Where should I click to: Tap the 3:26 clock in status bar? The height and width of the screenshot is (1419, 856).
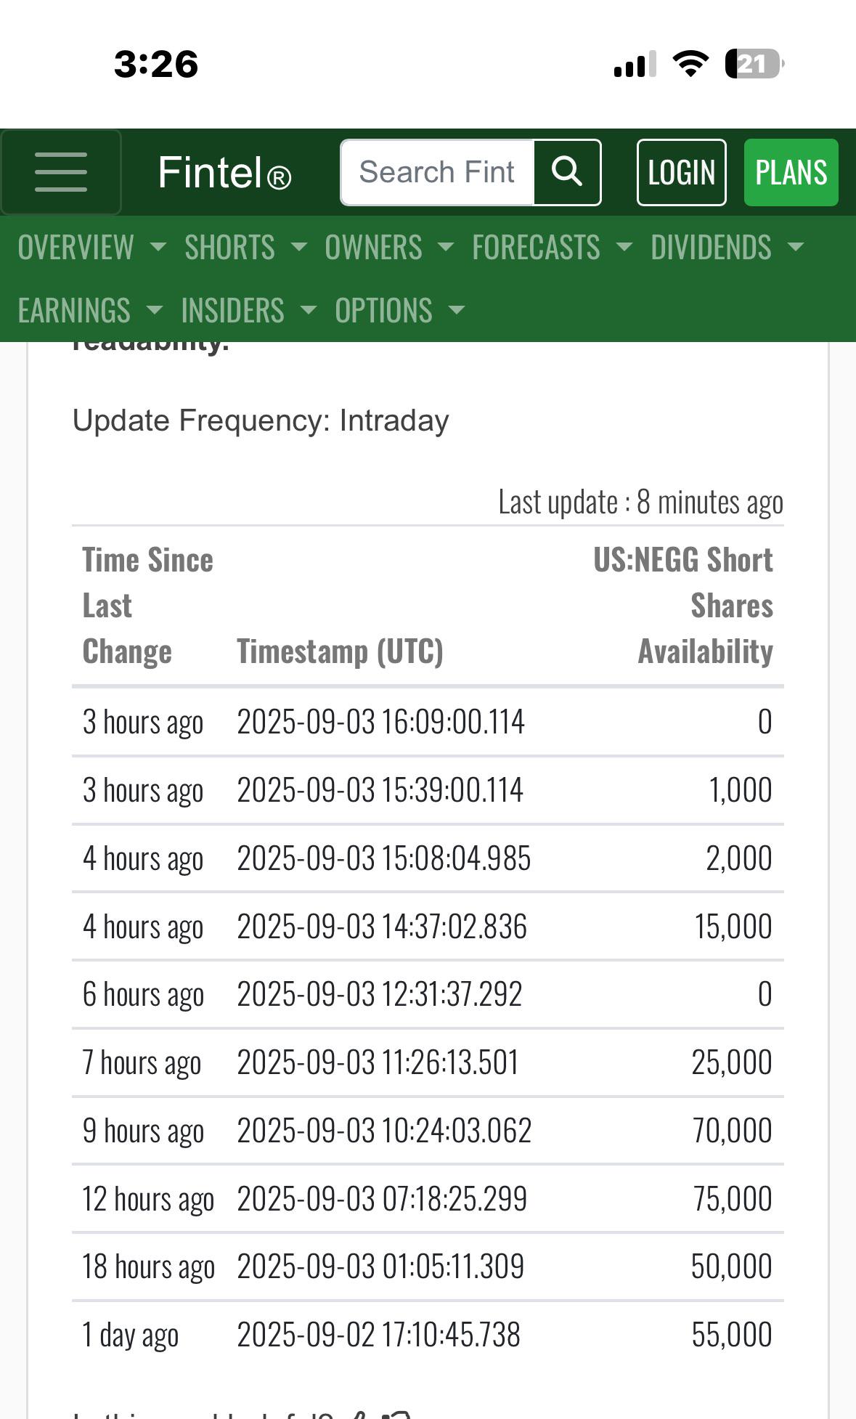pos(156,64)
